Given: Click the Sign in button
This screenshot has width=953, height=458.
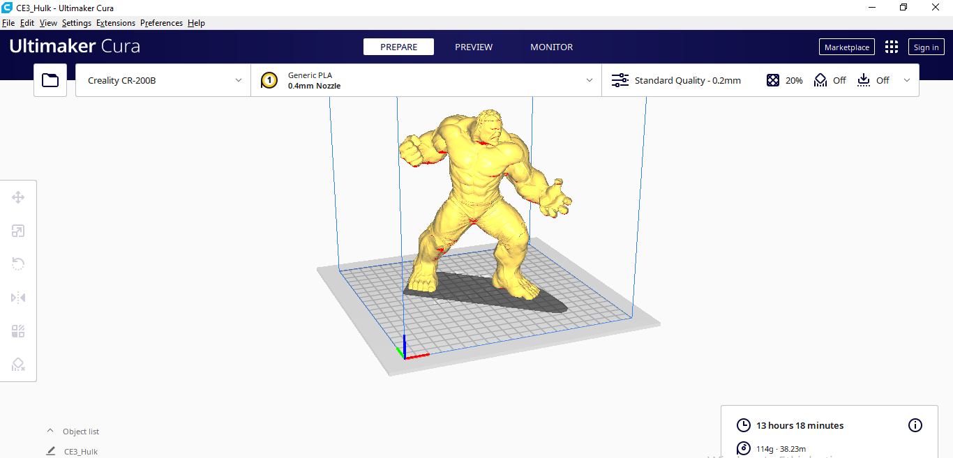Looking at the screenshot, I should coord(926,47).
